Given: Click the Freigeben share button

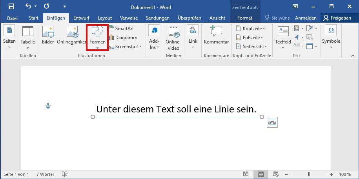Looking at the screenshot, I should 337,18.
